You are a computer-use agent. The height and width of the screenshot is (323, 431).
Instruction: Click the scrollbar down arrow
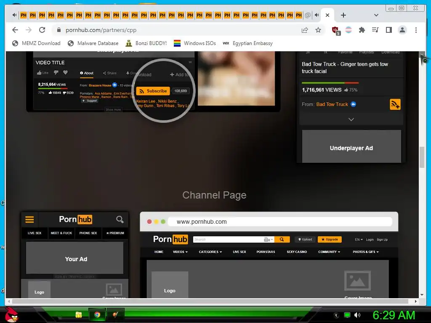pyautogui.click(x=422, y=295)
